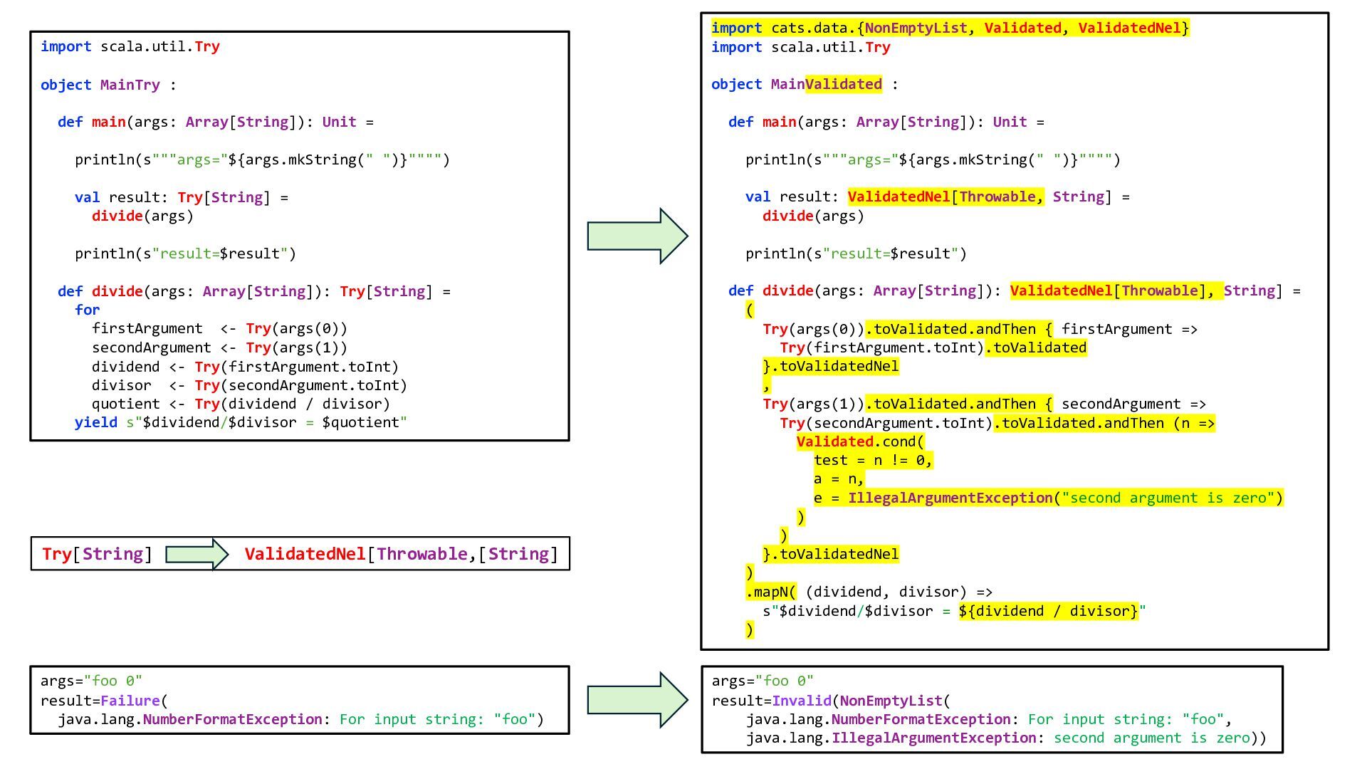Click 'divisor <- Try(secondArgument.toInt)' line
This screenshot has height=769, width=1367.
[249, 385]
